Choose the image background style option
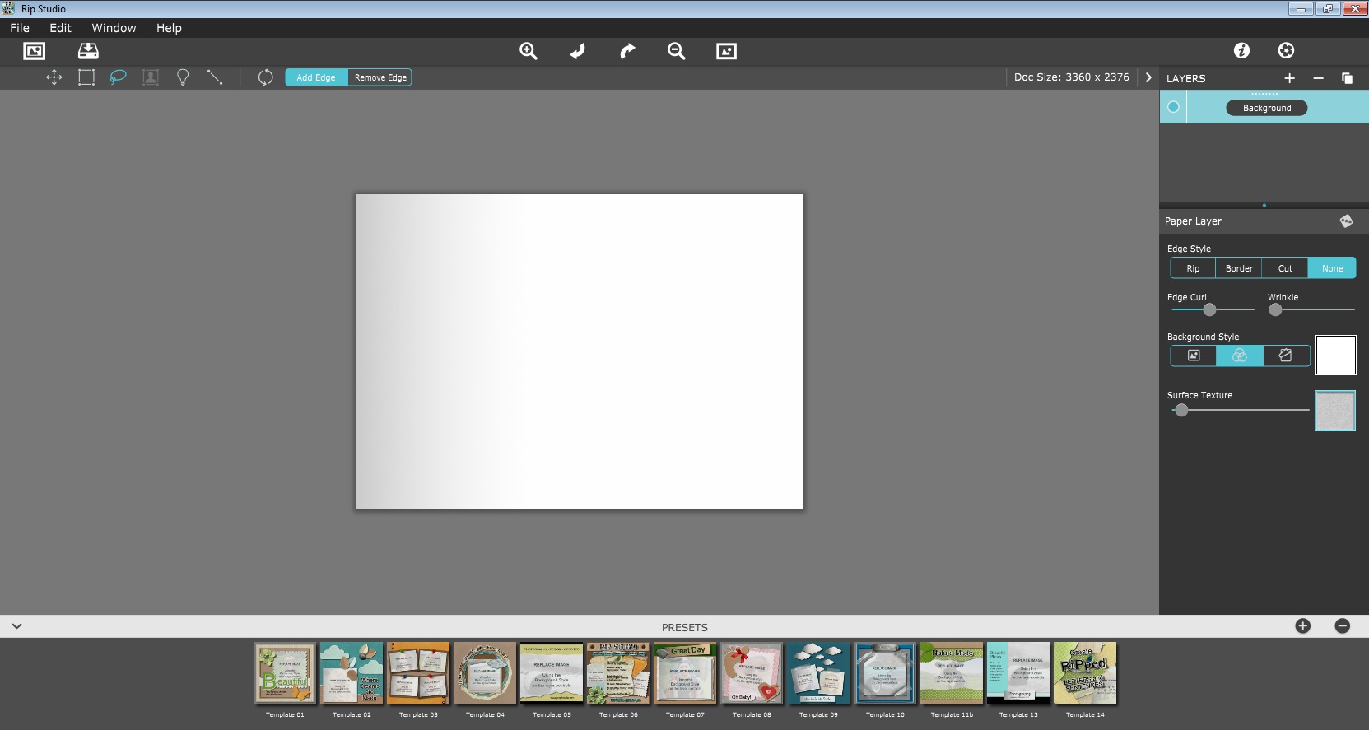Screen dimensions: 1369x730 point(1194,356)
